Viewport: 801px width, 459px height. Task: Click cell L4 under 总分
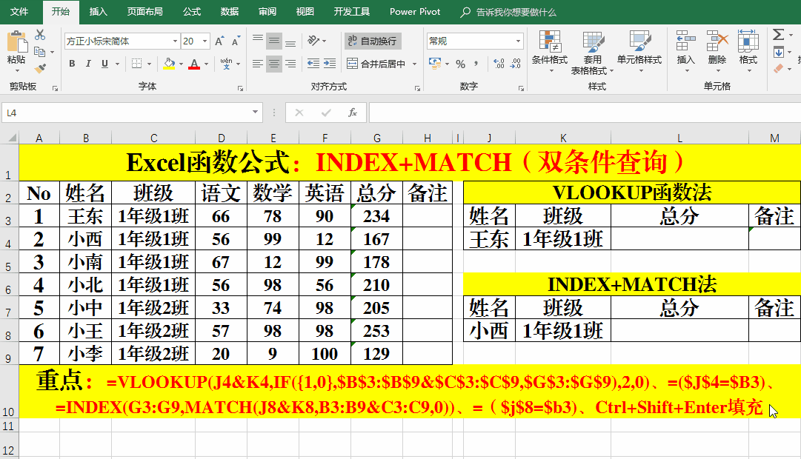point(679,238)
